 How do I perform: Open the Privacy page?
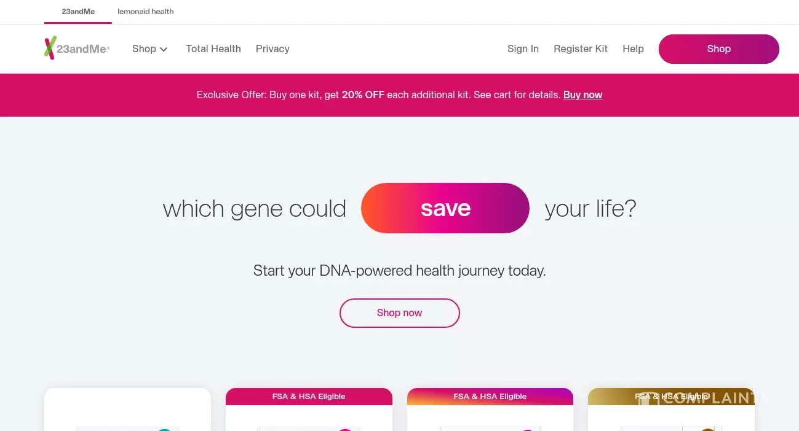point(272,49)
